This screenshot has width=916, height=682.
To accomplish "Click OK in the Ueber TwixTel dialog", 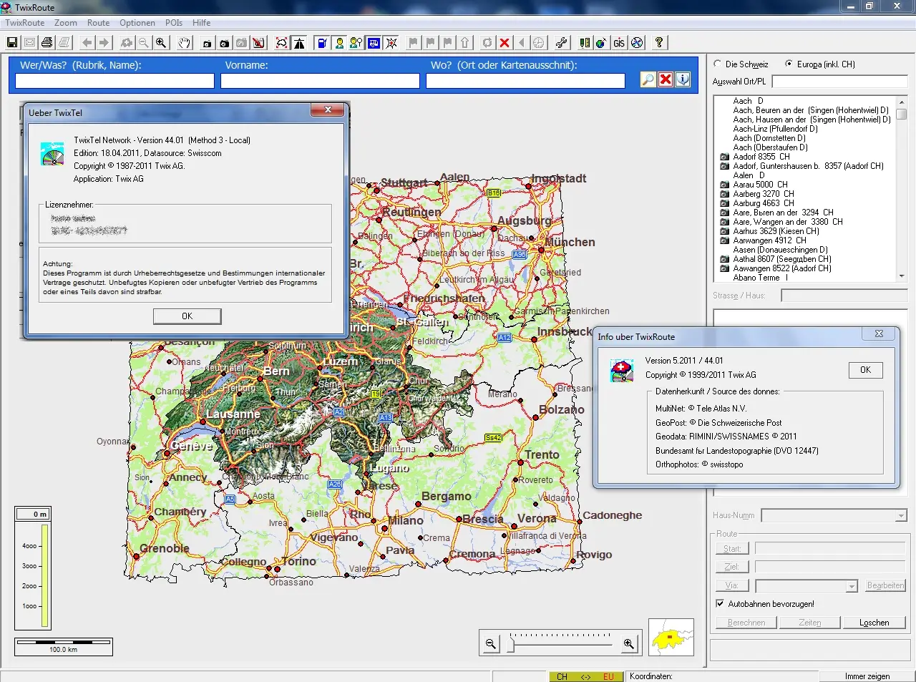I will pyautogui.click(x=187, y=316).
